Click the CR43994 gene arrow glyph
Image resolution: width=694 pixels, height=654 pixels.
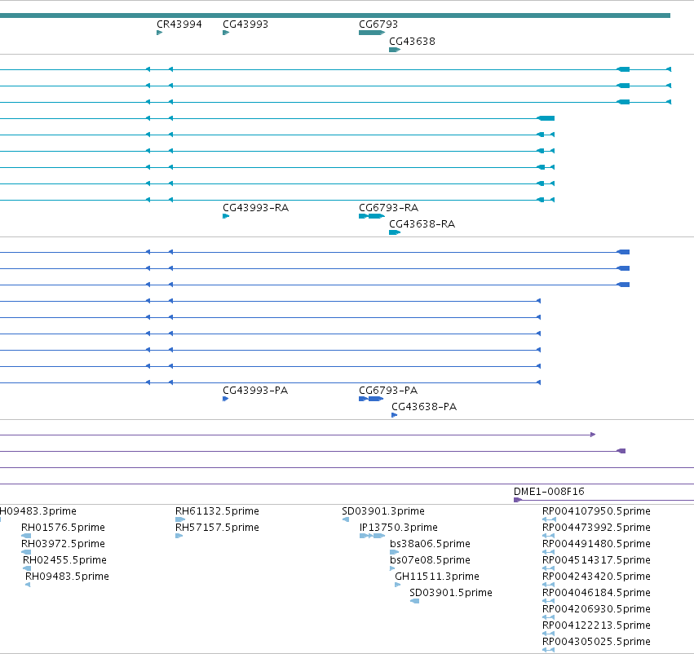click(x=160, y=33)
